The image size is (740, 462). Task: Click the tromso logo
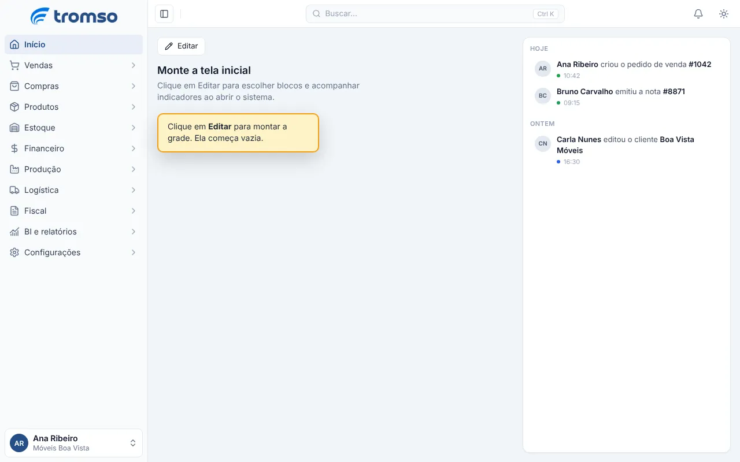pos(73,16)
